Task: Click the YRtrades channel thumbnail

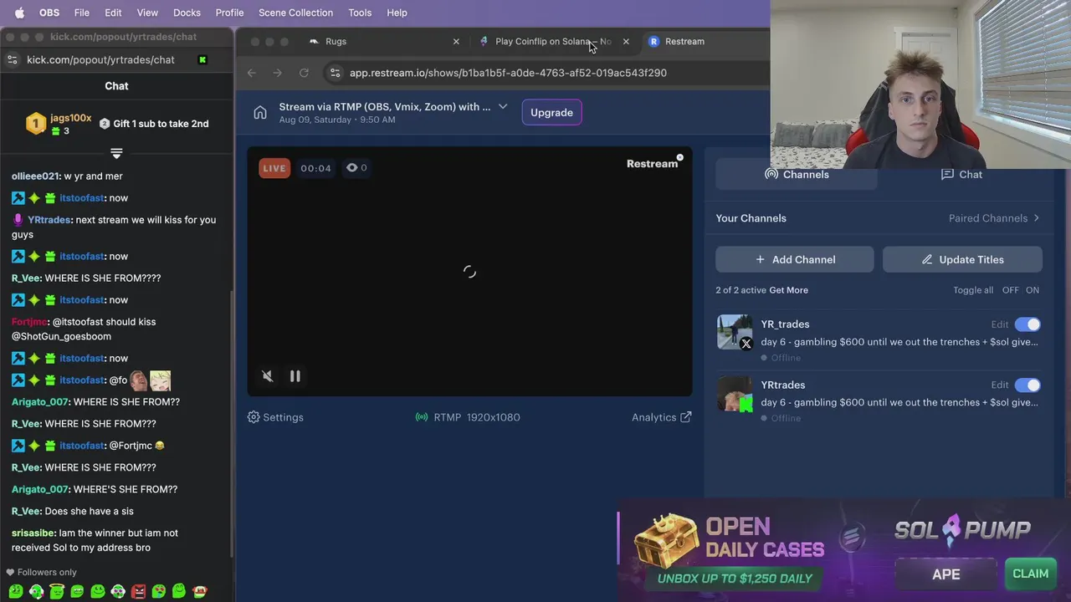Action: [x=735, y=393]
